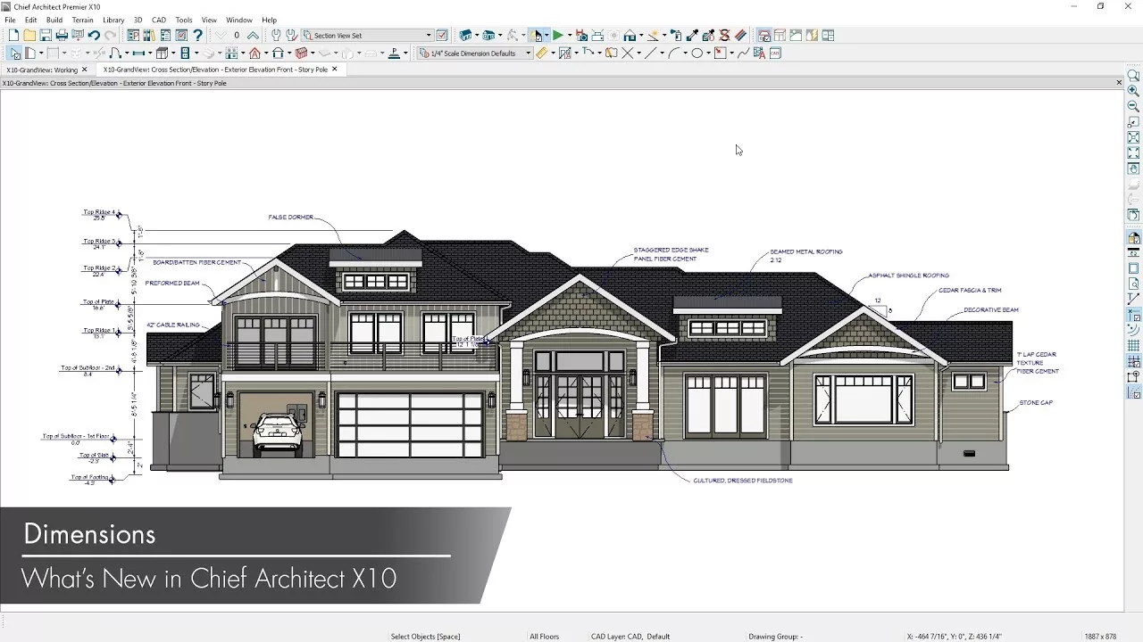1143x642 pixels.
Task: Expand the Circle tool dropdown arrow
Action: (x=708, y=53)
